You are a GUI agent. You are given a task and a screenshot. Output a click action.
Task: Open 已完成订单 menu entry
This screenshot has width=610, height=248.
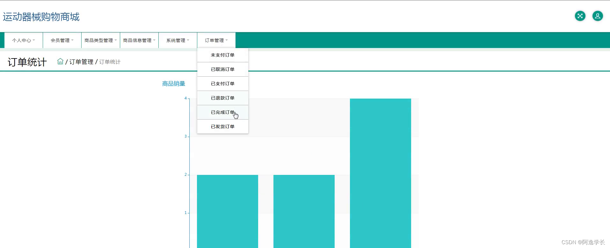223,112
